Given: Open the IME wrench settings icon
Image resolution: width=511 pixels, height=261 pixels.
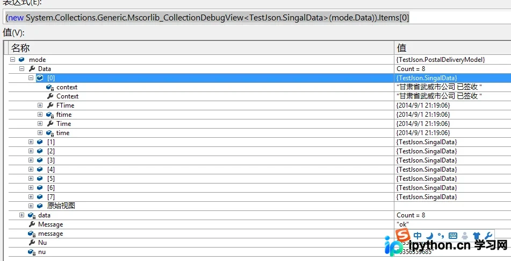Looking at the screenshot, I should (x=488, y=236).
